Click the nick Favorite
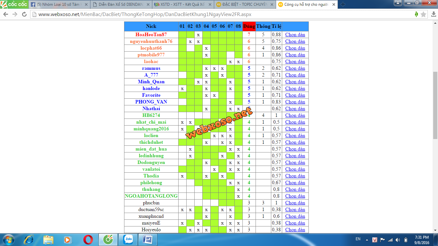This screenshot has height=246, width=438. tap(151, 95)
